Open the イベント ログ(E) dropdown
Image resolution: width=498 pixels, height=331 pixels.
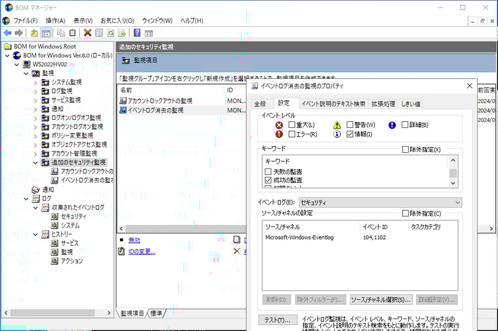[x=380, y=203]
